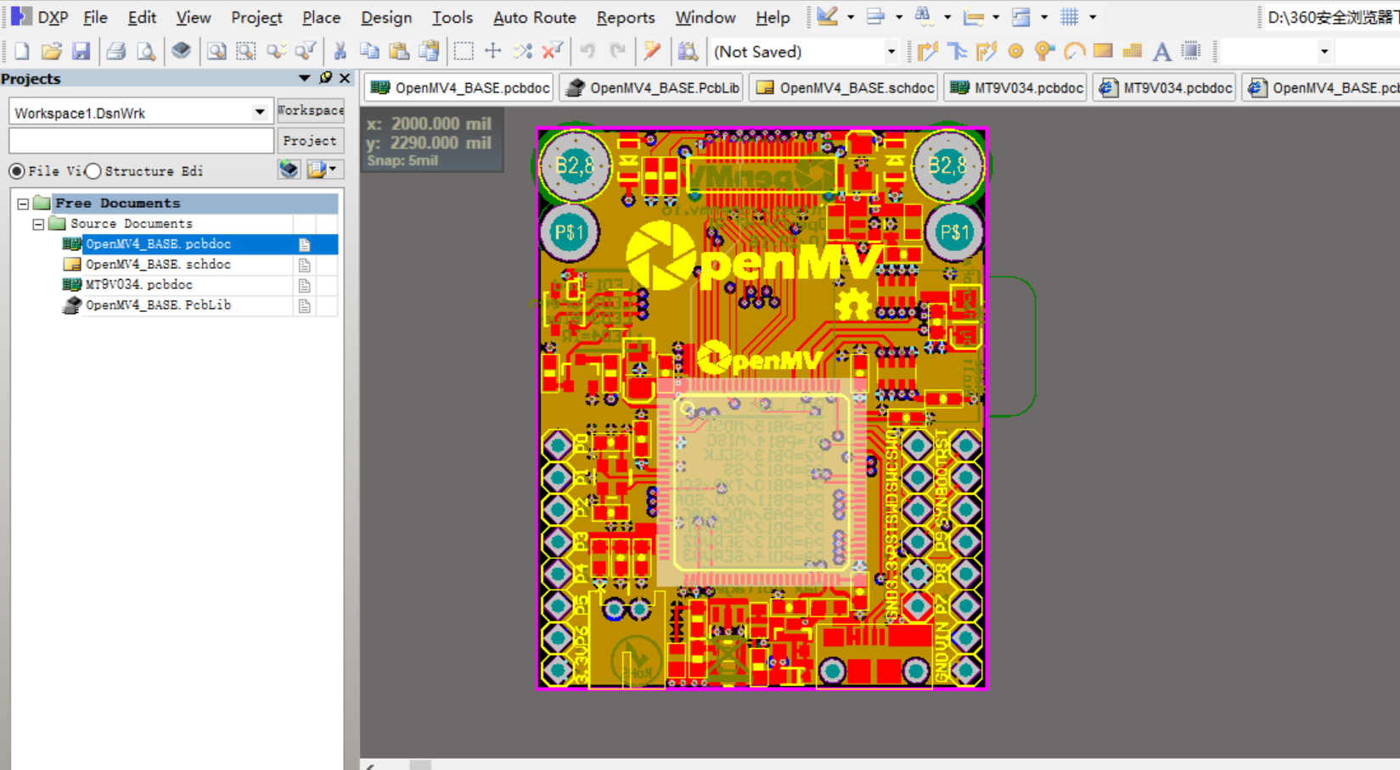Viewport: 1400px width, 770px height.
Task: Open the (Not Saved) dropdown
Action: tap(891, 52)
